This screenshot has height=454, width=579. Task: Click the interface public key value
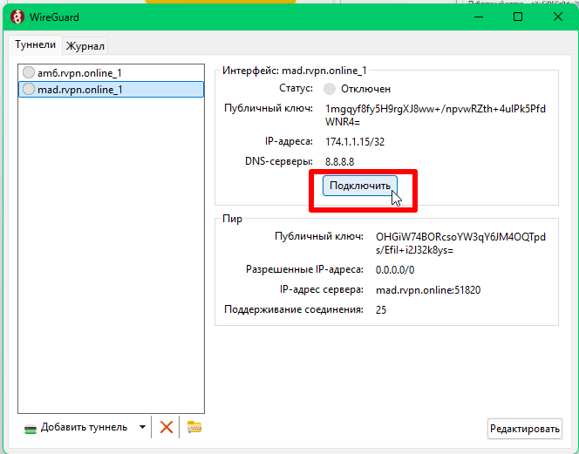click(435, 115)
